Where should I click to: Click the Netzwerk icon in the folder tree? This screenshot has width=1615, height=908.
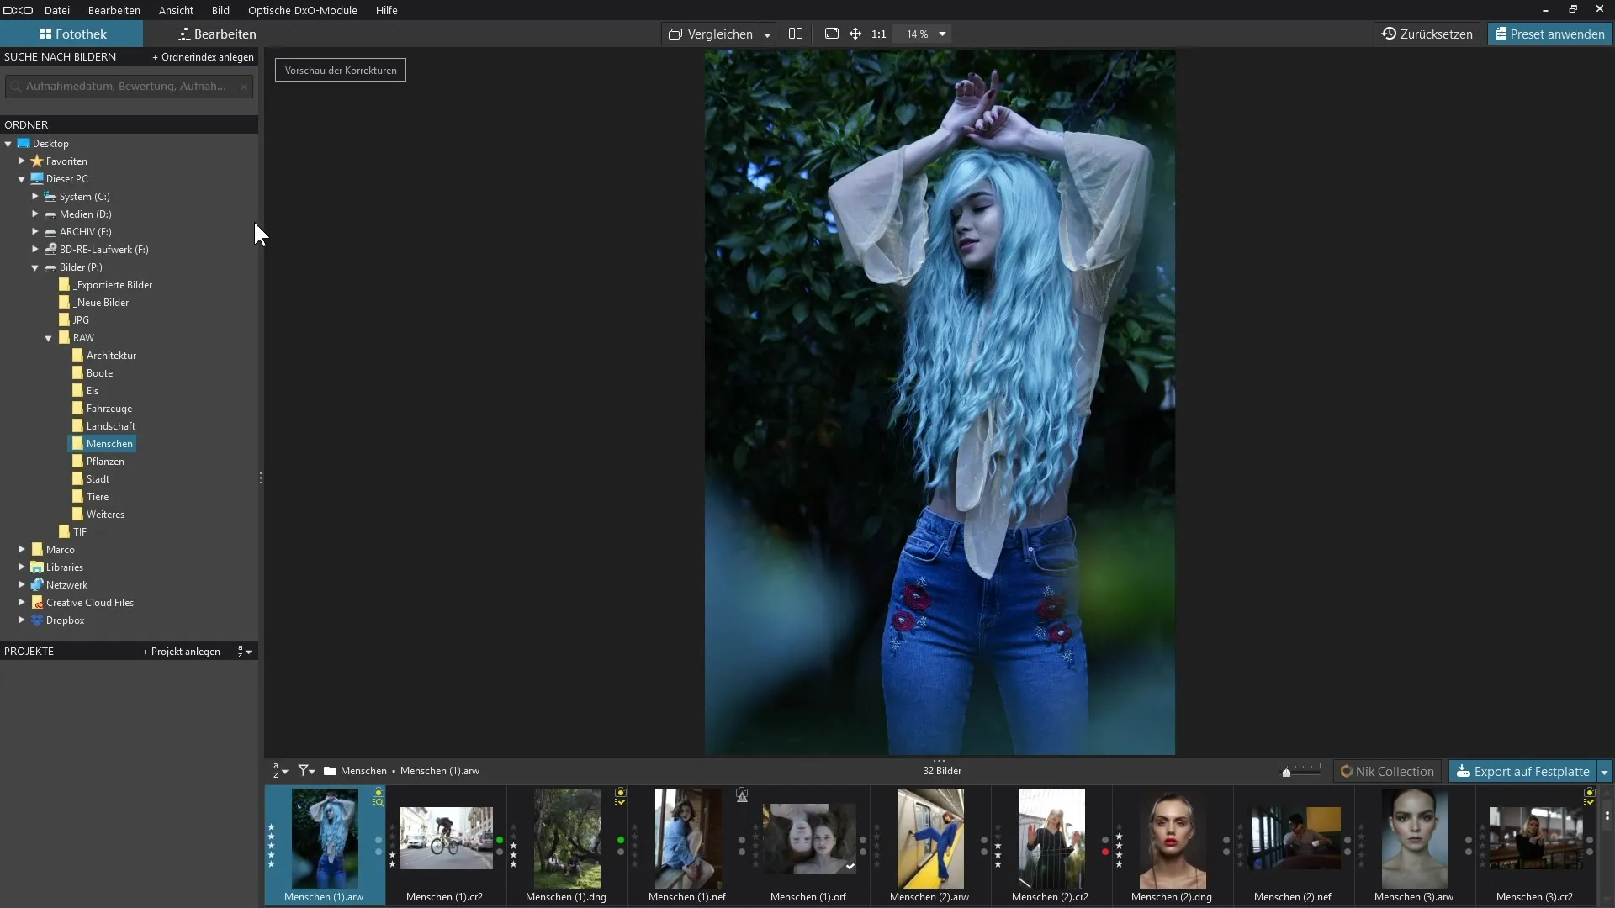37,585
